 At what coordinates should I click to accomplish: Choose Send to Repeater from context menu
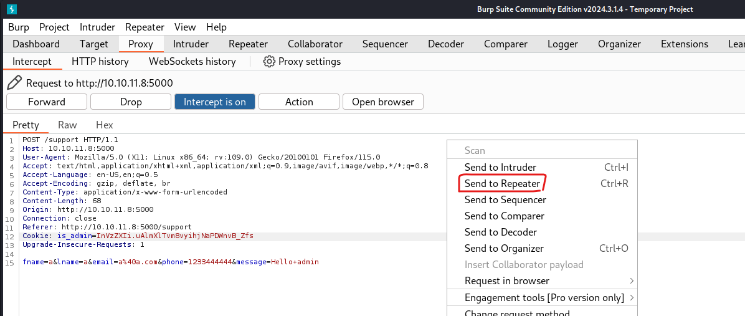click(x=542, y=183)
